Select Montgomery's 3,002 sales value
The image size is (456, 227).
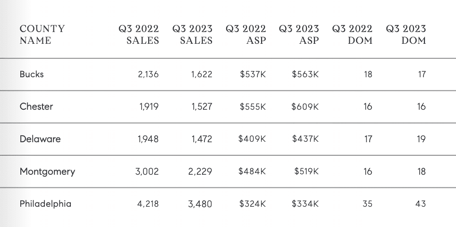pos(147,171)
